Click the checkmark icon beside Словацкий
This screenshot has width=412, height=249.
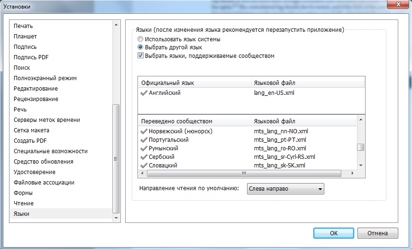[x=144, y=166]
